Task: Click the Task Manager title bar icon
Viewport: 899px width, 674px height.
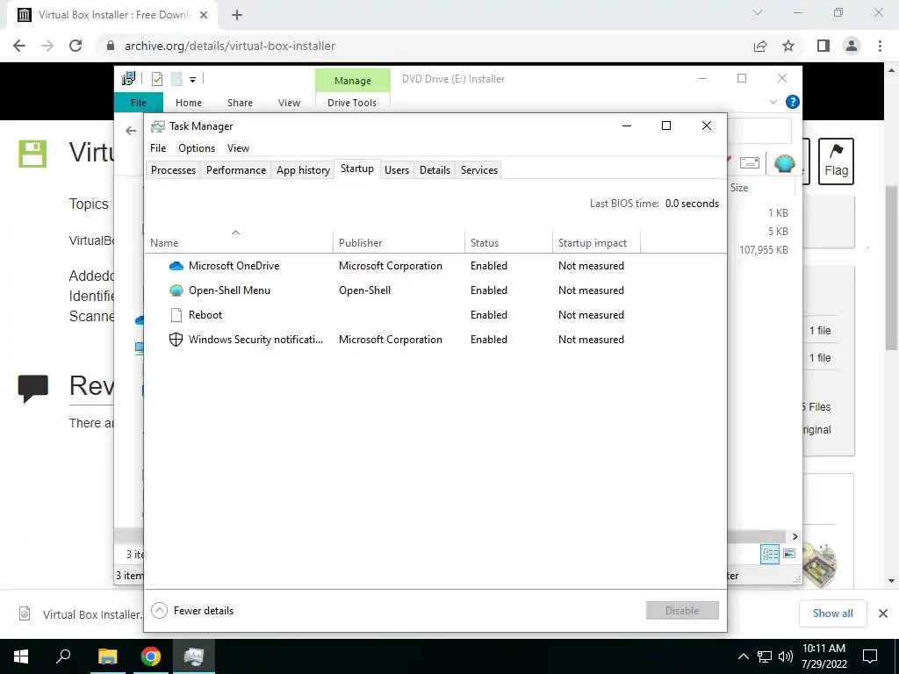Action: (158, 126)
